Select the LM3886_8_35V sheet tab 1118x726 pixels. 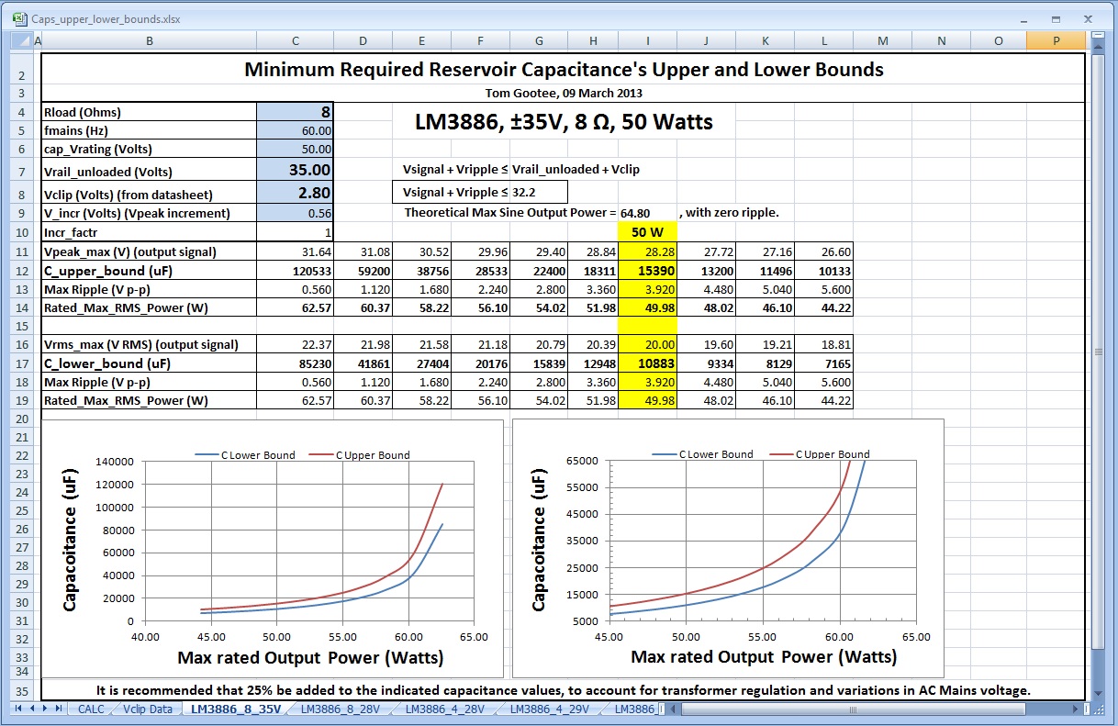(x=235, y=709)
